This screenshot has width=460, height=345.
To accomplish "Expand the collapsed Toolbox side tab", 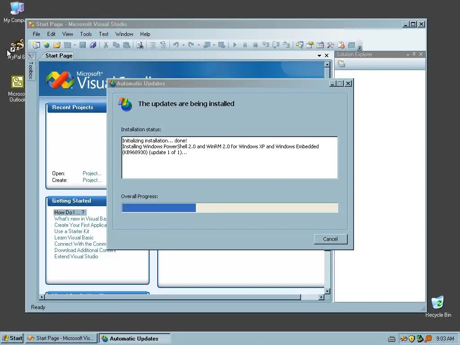I will (x=31, y=67).
